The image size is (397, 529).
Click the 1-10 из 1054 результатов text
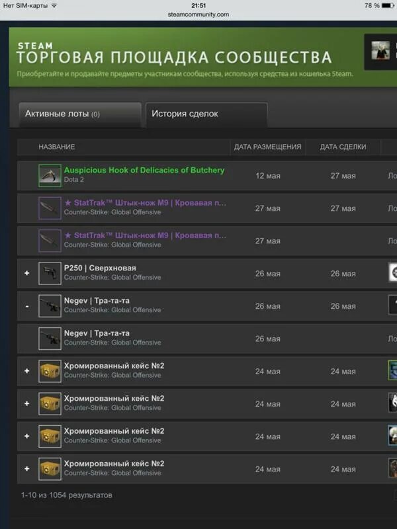[x=67, y=495]
